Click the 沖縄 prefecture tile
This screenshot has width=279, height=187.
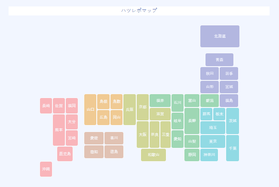pos(46,169)
